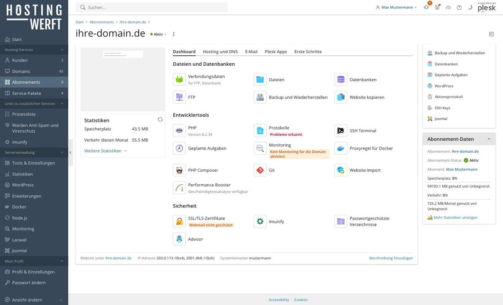Open Geplante Aufgaben in Entwicklertools
Viewport: 503px width, 305px height.
click(179, 148)
